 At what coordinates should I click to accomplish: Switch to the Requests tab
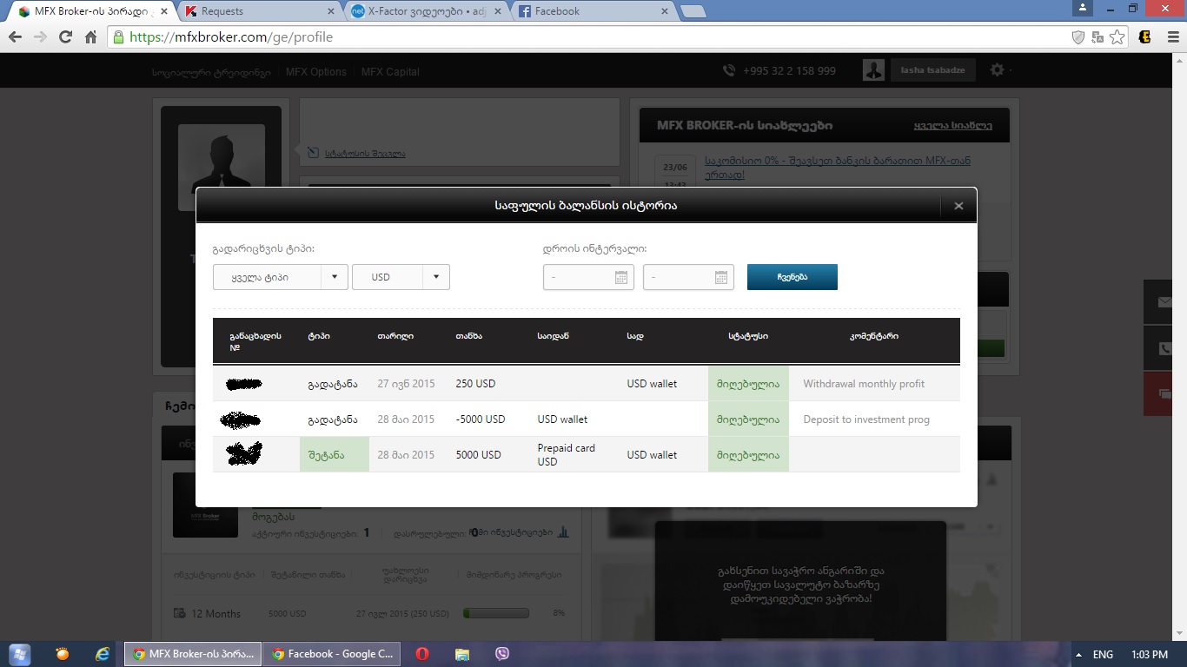[x=259, y=11]
